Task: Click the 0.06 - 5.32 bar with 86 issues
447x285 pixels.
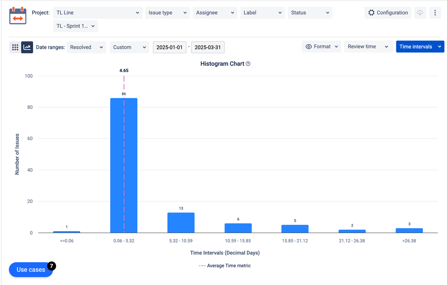Action: 124,165
